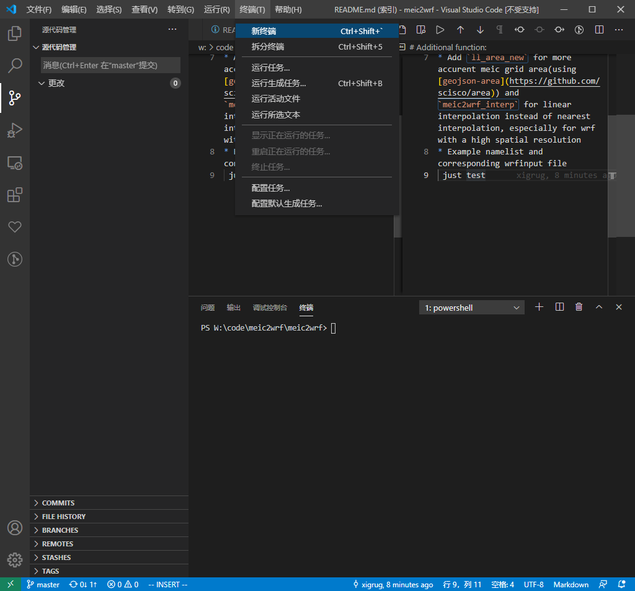Select 拆分终端 menu entry
Screen dimensions: 635x591
pos(317,47)
